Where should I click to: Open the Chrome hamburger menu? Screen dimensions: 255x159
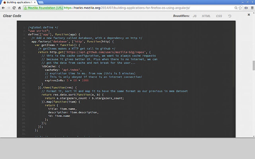(x=252, y=8)
